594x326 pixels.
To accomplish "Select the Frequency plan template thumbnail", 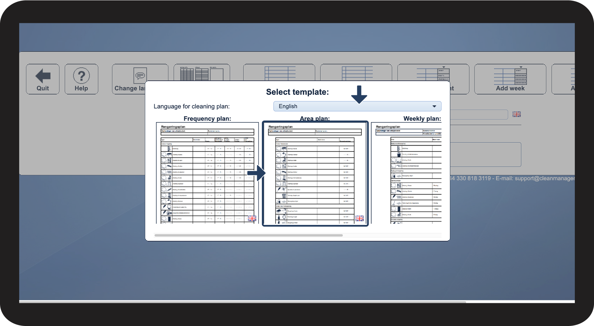I will pyautogui.click(x=207, y=173).
